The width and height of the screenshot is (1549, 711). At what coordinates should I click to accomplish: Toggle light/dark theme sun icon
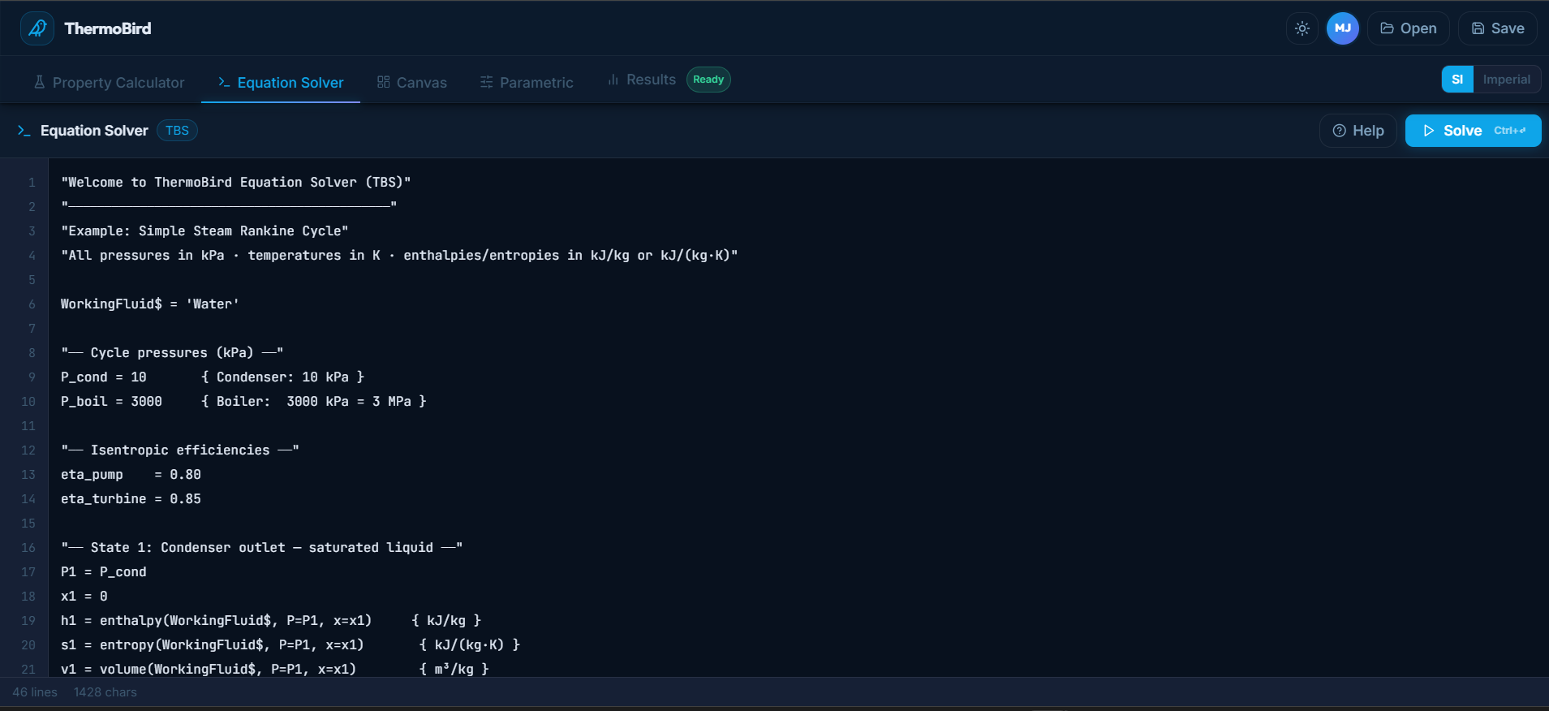pos(1302,28)
